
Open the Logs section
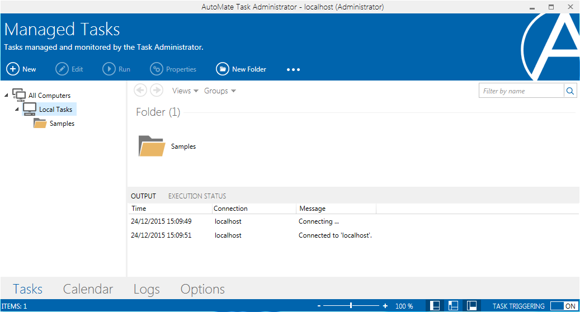(147, 290)
